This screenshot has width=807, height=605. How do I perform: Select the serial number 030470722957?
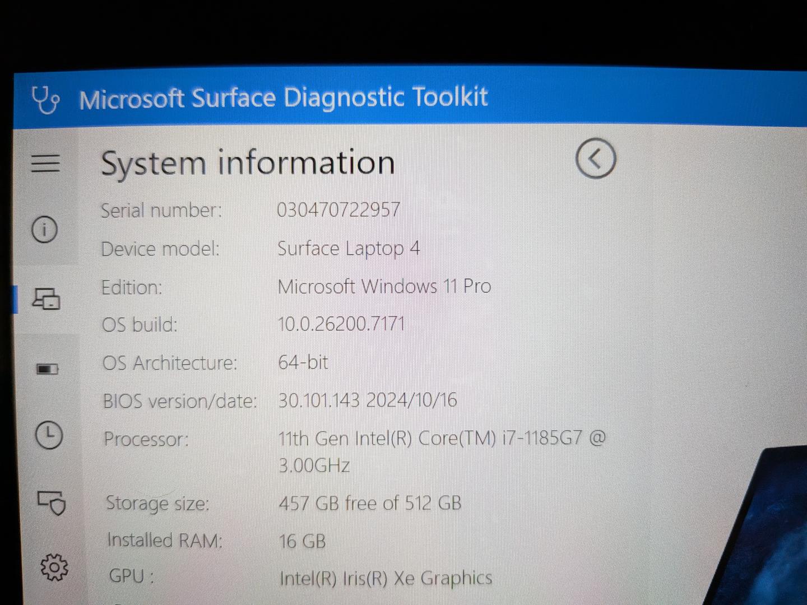pyautogui.click(x=338, y=210)
